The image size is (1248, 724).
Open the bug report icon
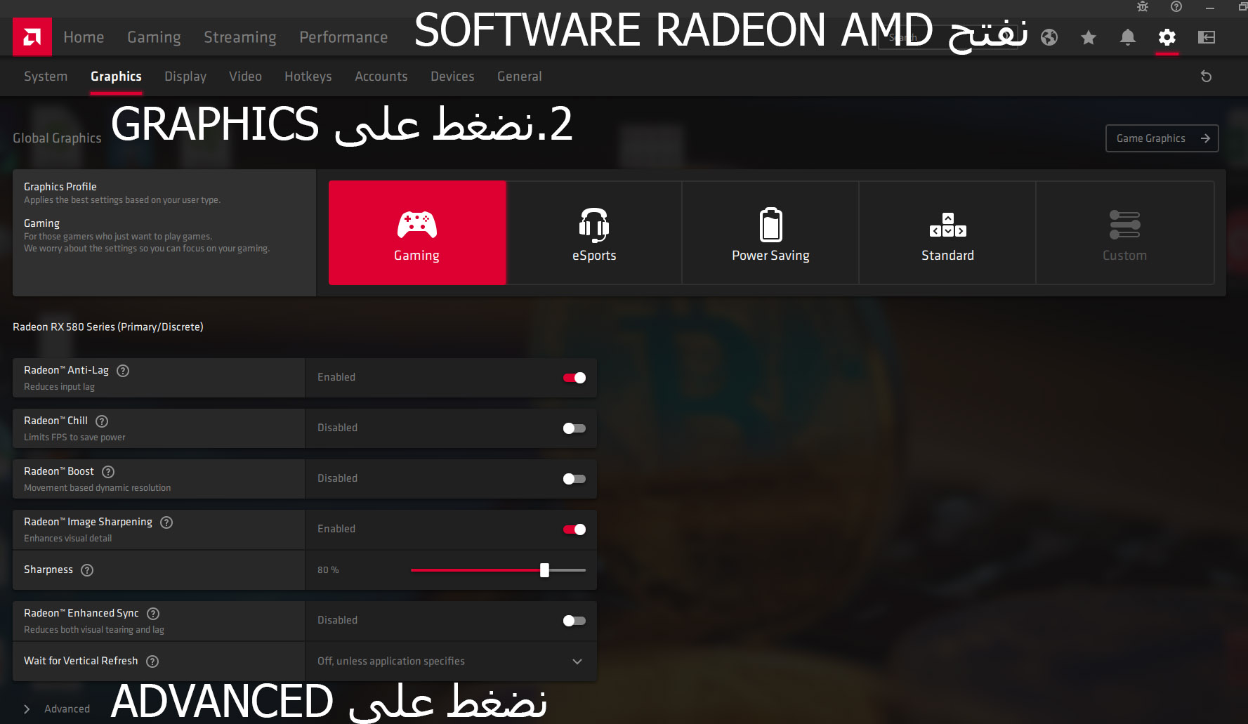pos(1143,7)
